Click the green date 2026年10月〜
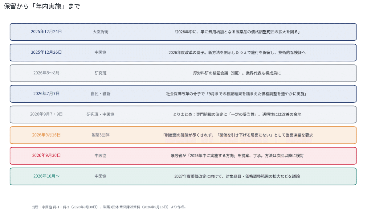Screen dimensions: 367x213 click(x=46, y=176)
